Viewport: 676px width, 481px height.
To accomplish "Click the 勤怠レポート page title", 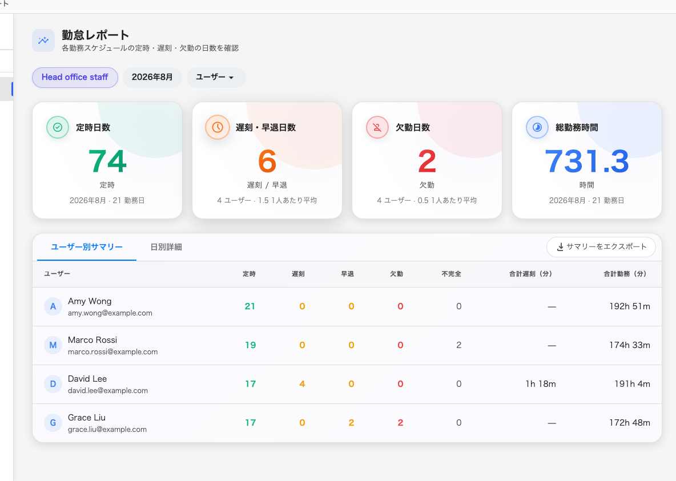I will coord(95,35).
